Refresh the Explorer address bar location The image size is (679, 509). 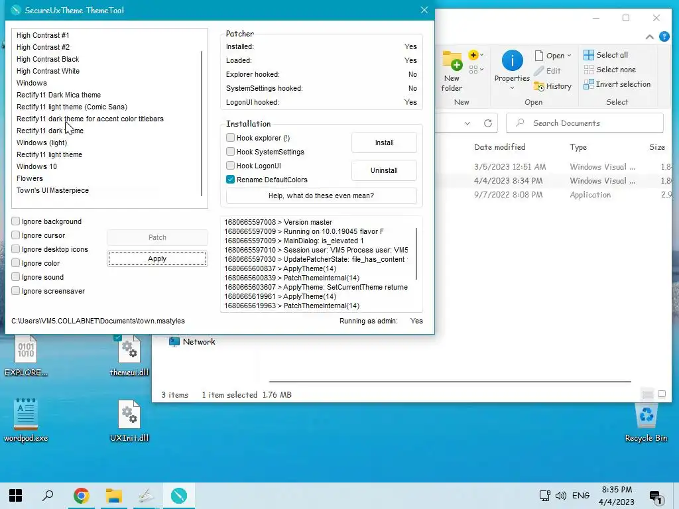[x=488, y=123]
